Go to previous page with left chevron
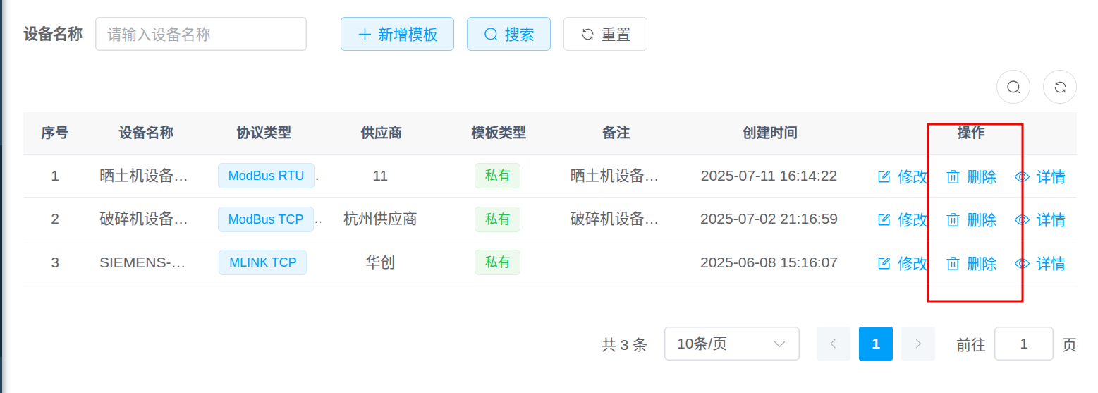 click(x=834, y=344)
